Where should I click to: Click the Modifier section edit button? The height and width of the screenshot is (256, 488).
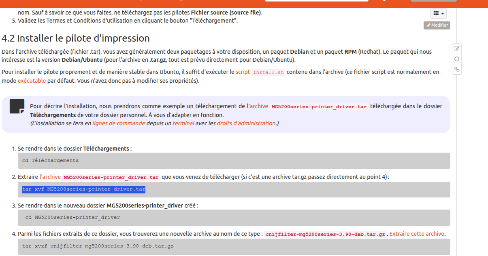(437, 25)
